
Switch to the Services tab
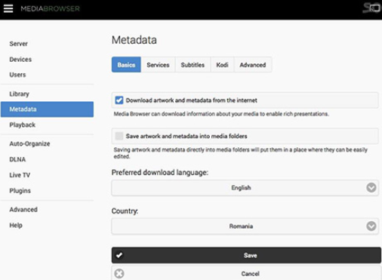[158, 65]
